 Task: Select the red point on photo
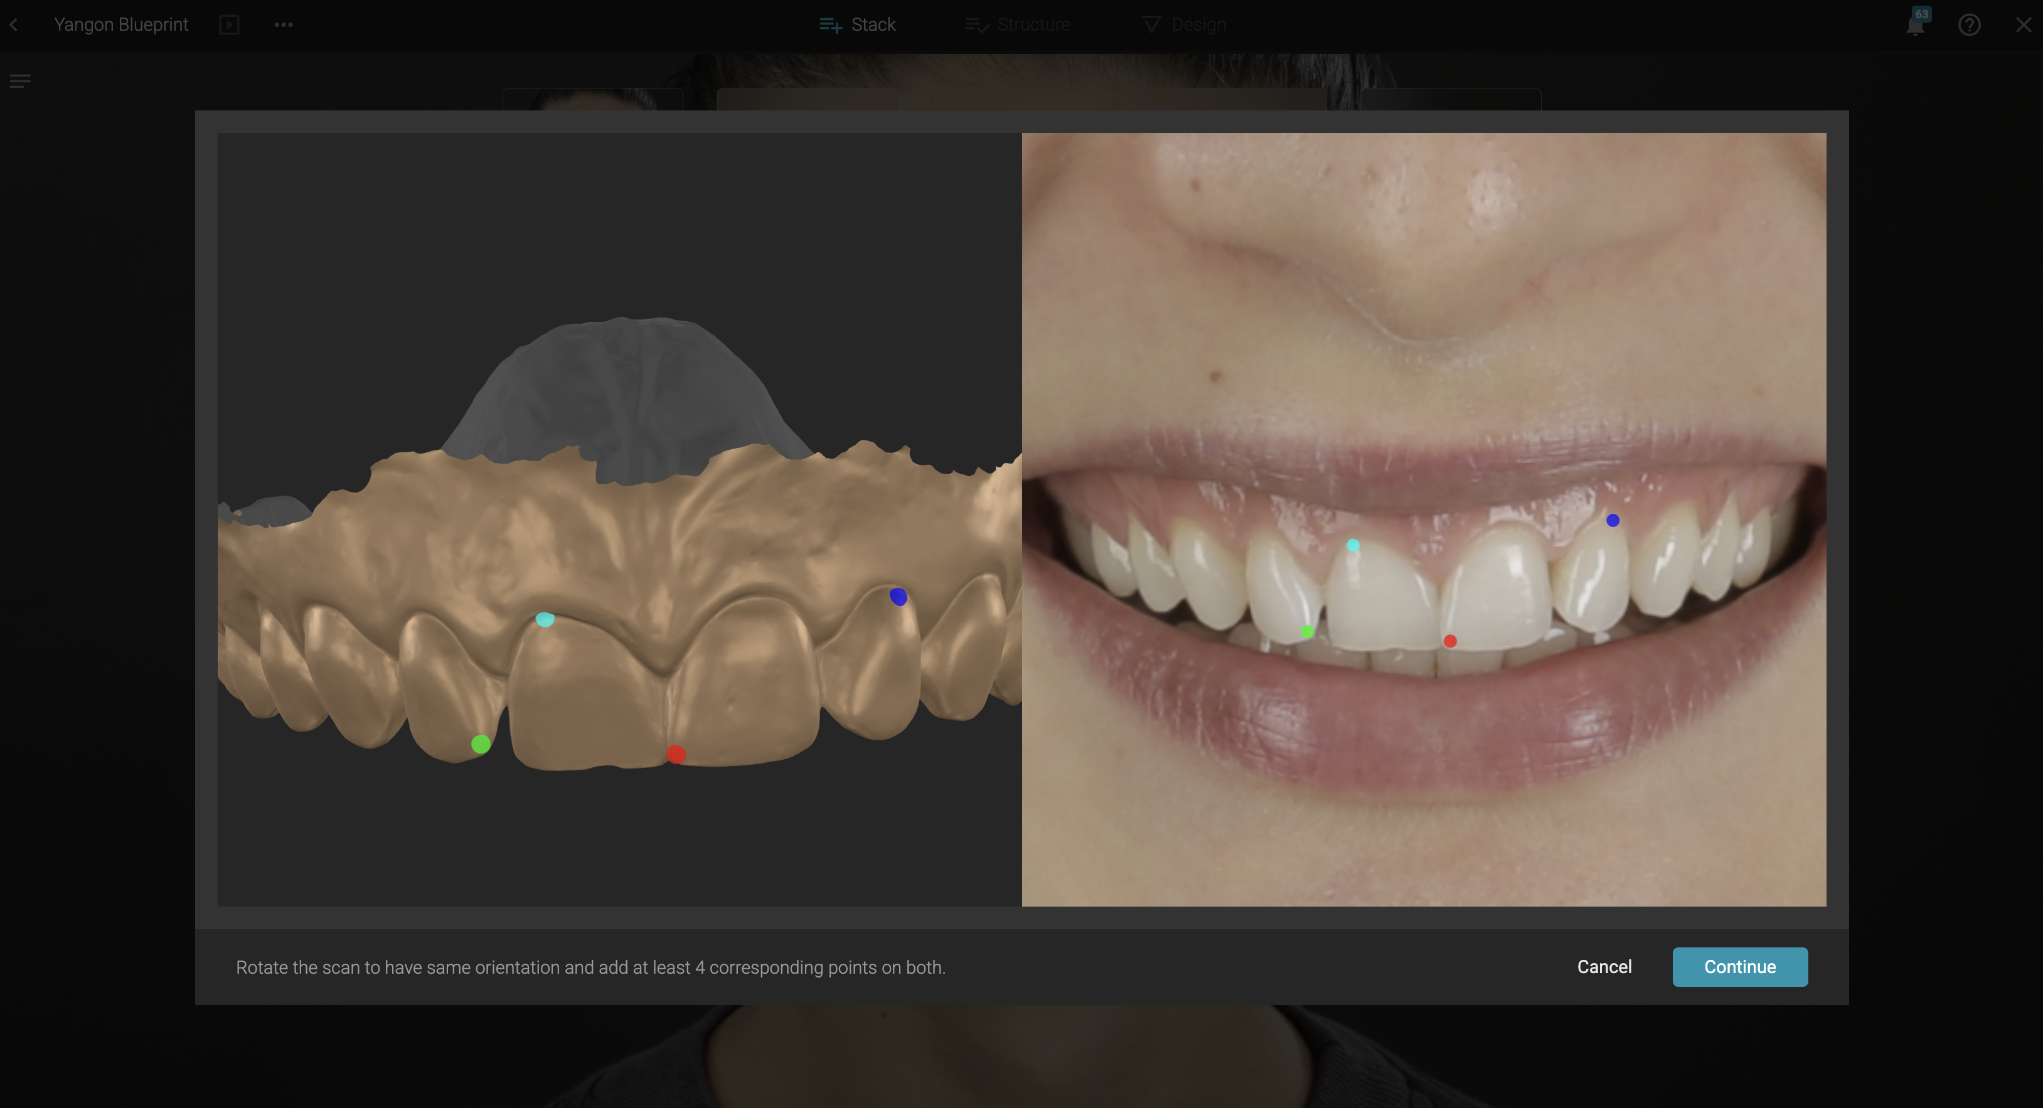tap(1450, 641)
